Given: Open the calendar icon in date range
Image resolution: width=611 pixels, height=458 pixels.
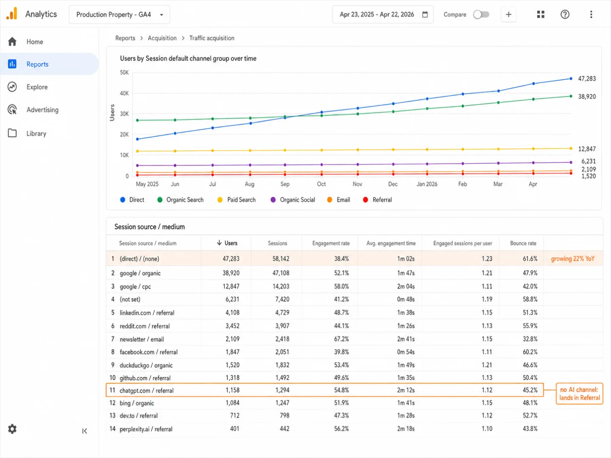Looking at the screenshot, I should pyautogui.click(x=425, y=14).
